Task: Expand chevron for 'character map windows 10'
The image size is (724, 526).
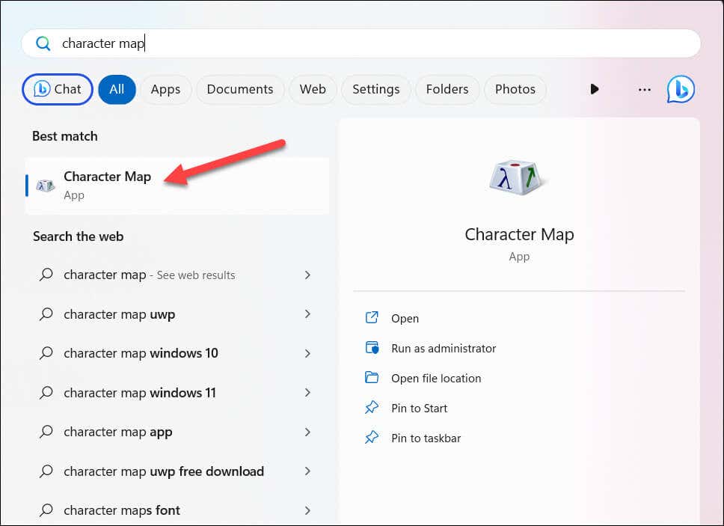Action: [307, 353]
